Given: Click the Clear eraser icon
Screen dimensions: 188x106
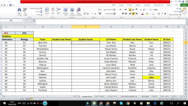Looking at the screenshot, I should tap(41, 15).
